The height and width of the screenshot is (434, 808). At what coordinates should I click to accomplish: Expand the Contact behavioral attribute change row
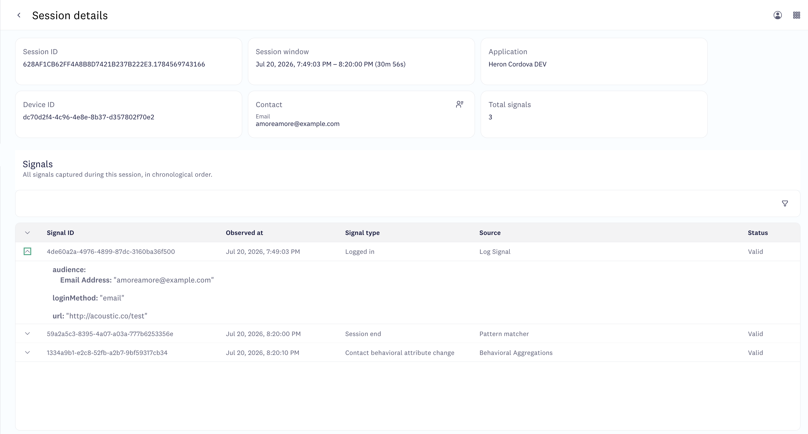click(27, 352)
